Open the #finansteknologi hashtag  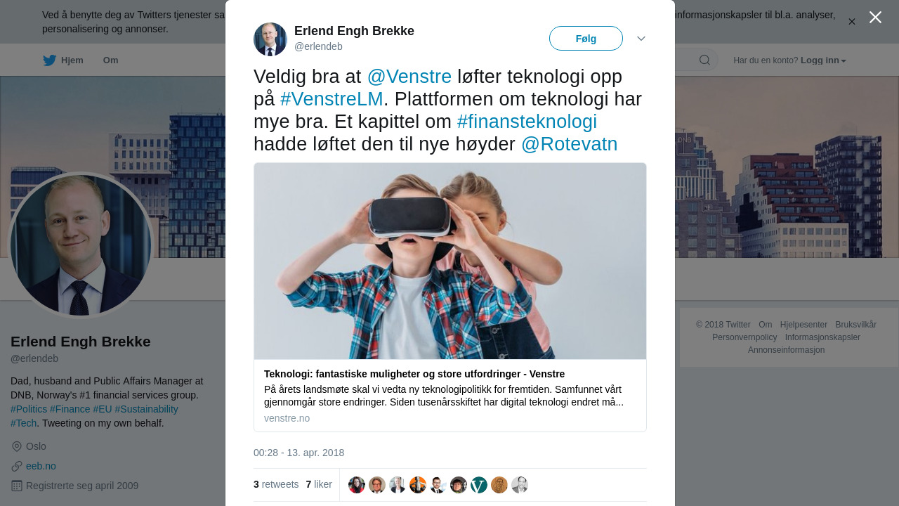pyautogui.click(x=527, y=122)
